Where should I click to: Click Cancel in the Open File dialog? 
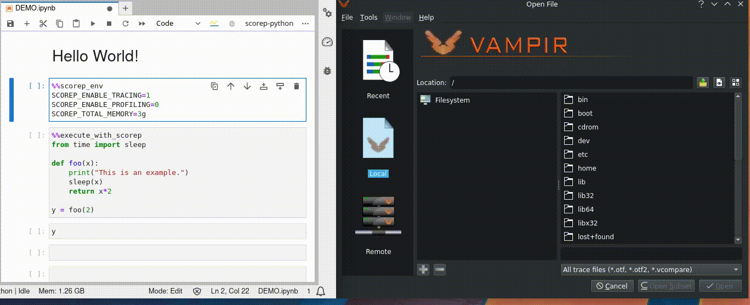pyautogui.click(x=612, y=286)
